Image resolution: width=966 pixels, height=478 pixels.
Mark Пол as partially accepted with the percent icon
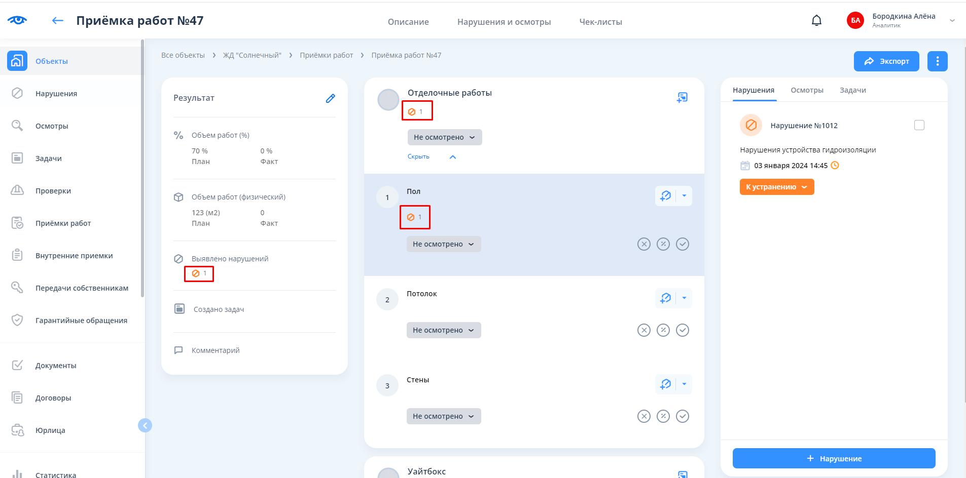coord(663,244)
